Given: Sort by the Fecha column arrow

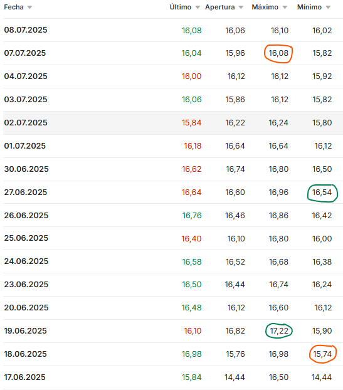Looking at the screenshot, I should click(29, 8).
